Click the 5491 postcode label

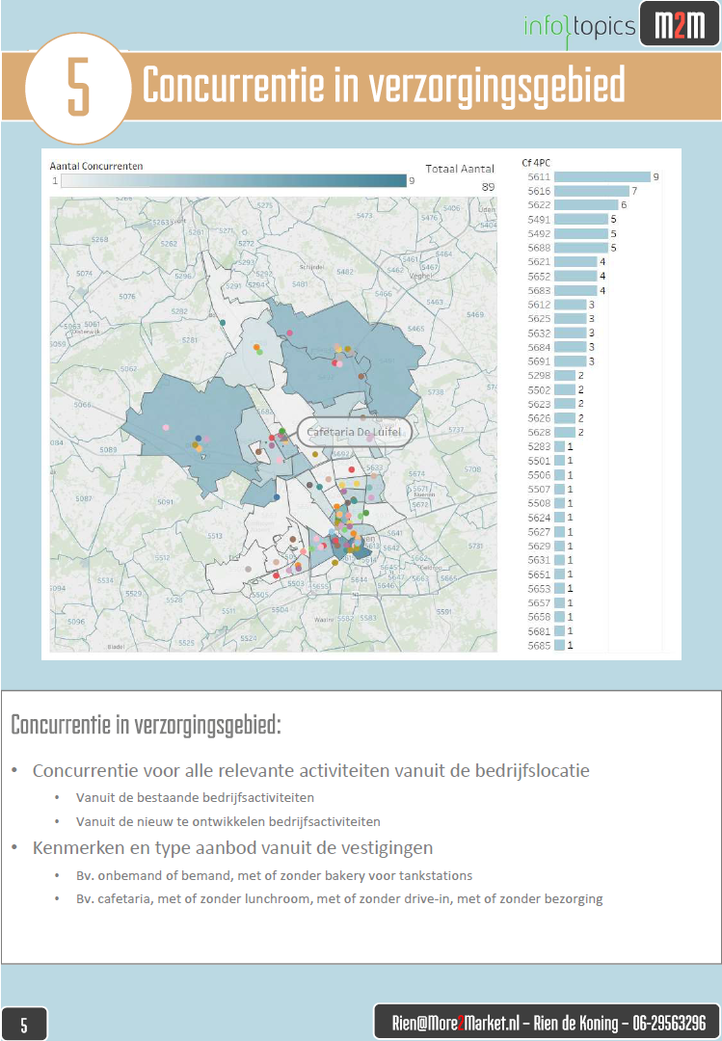click(539, 219)
